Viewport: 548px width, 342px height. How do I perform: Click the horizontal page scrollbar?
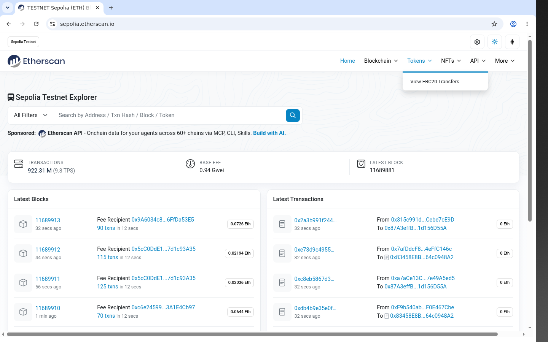tap(252, 334)
